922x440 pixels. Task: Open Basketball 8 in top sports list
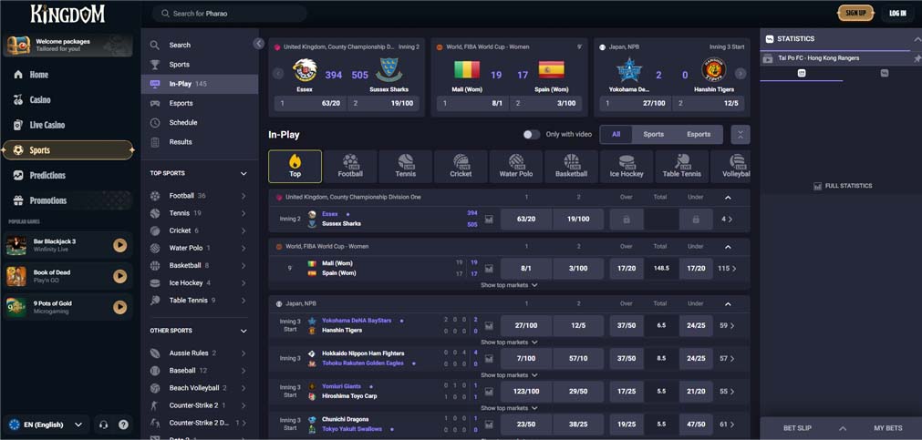click(x=200, y=265)
